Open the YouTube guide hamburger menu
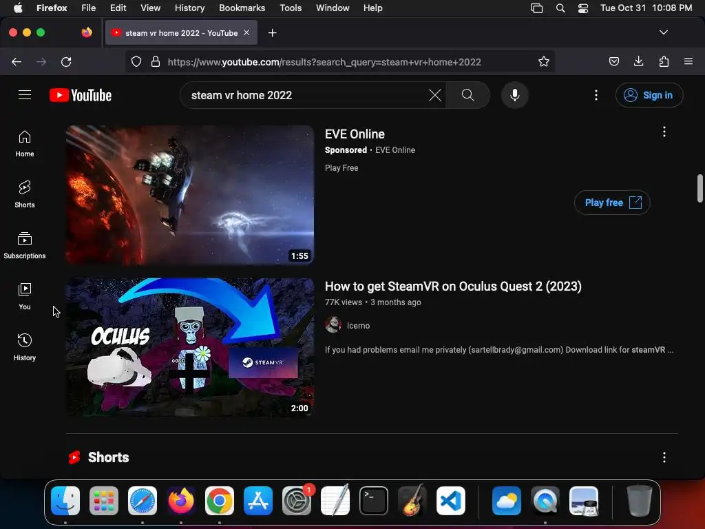Screen dimensions: 705x529 coord(25,95)
